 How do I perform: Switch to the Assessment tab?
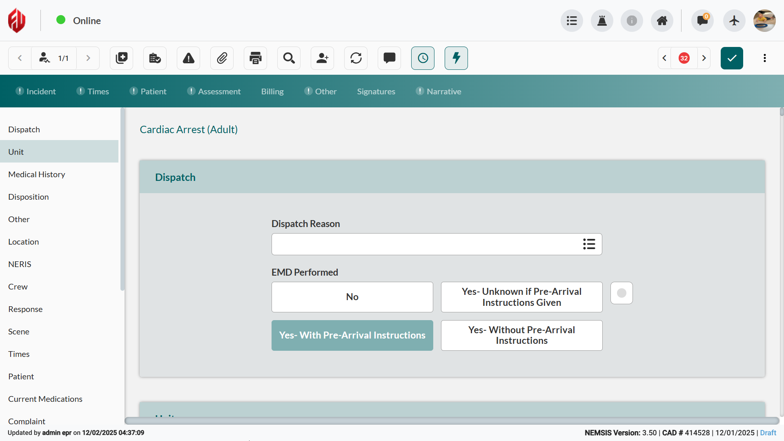point(219,91)
